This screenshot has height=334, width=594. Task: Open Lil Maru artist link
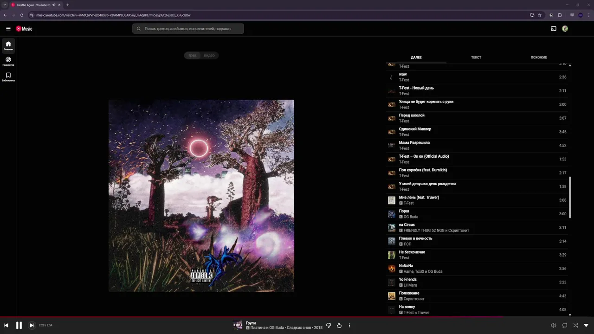click(x=410, y=285)
